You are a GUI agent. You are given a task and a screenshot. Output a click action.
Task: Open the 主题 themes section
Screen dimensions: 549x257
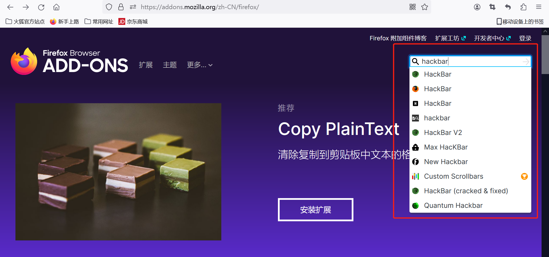click(x=170, y=65)
